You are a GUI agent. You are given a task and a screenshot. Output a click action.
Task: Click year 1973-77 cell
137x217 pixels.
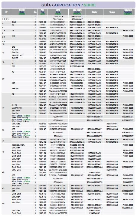(x=43, y=66)
